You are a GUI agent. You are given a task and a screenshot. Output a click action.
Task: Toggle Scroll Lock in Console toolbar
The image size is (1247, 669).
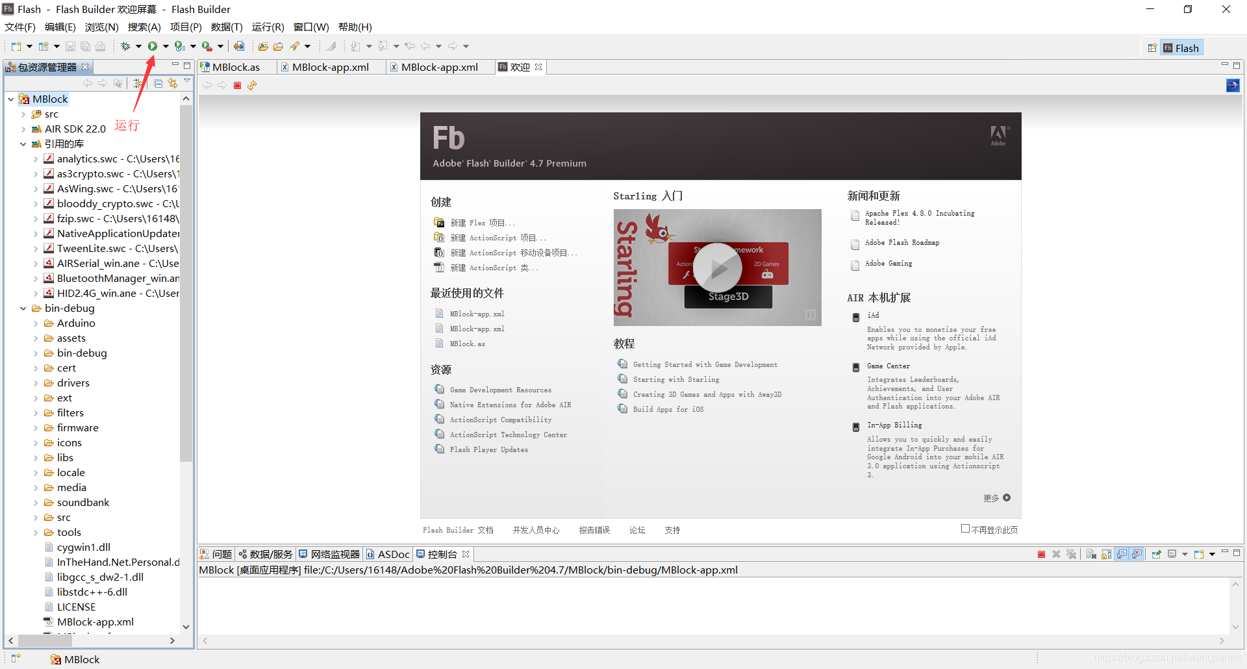[1106, 554]
